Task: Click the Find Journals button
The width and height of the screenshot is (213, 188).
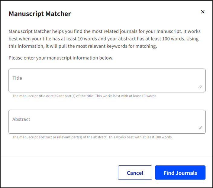Action: 180,173
